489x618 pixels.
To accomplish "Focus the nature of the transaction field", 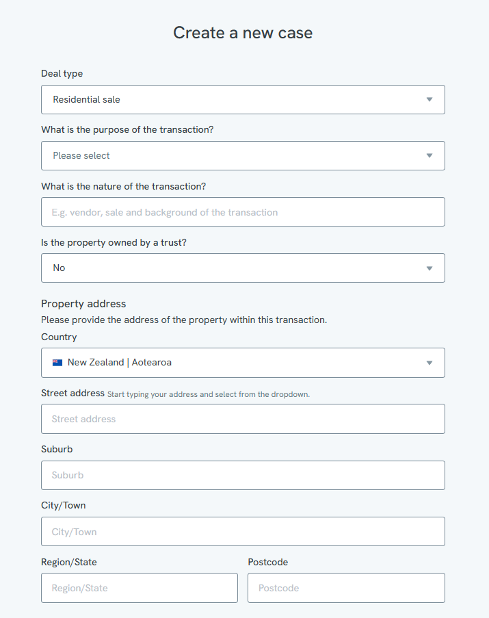I will (x=243, y=212).
